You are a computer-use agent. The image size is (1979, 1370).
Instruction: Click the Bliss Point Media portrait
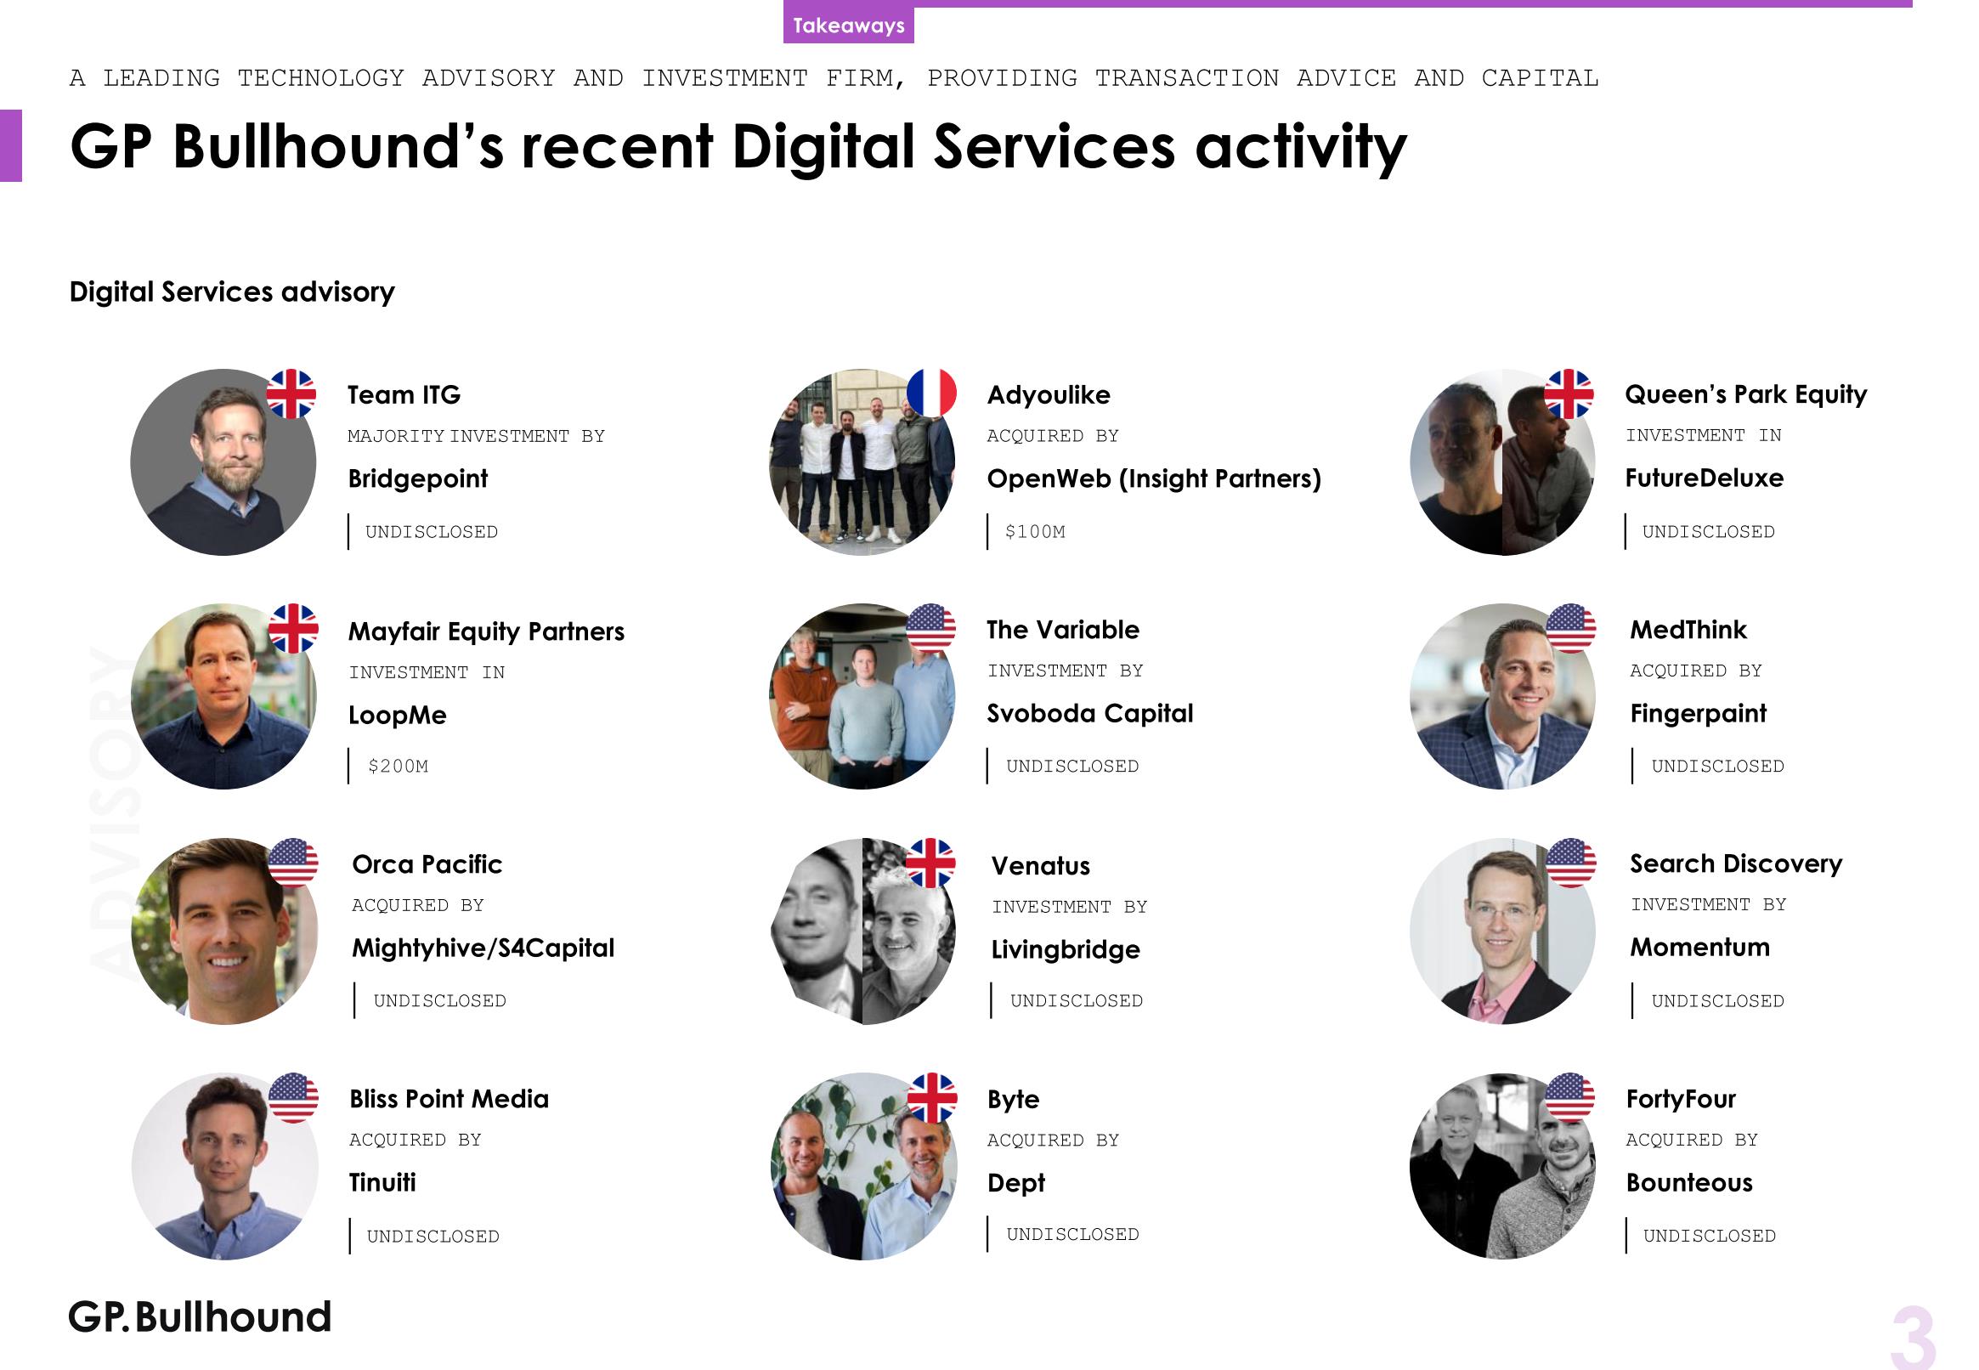click(x=224, y=1166)
